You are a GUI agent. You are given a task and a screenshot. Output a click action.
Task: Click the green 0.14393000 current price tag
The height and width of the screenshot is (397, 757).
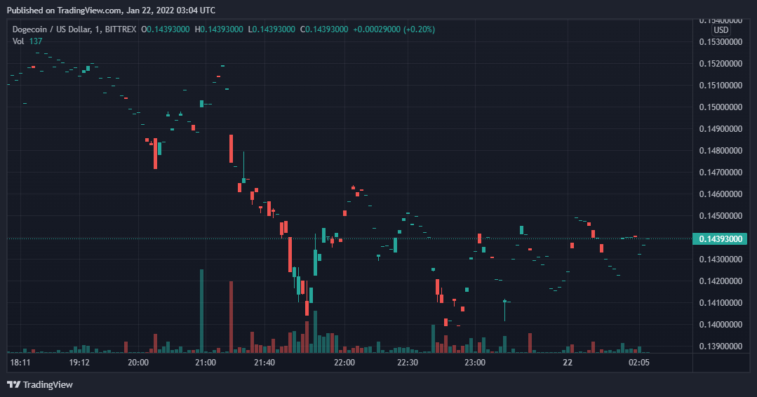tap(722, 239)
